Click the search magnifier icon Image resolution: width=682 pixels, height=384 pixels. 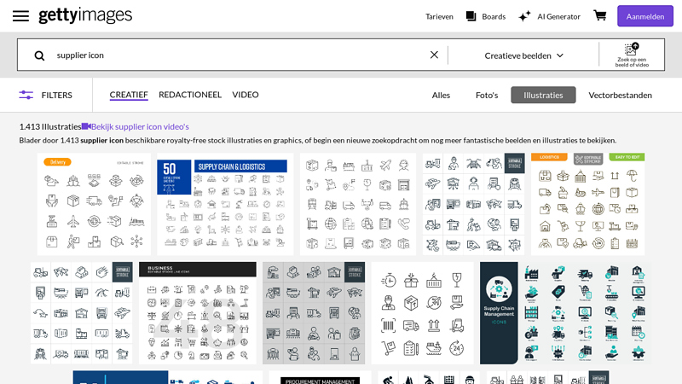coord(39,55)
